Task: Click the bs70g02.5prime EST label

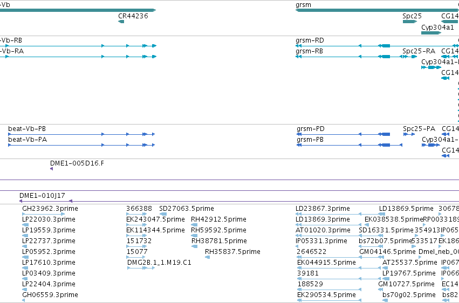Action: (409, 295)
